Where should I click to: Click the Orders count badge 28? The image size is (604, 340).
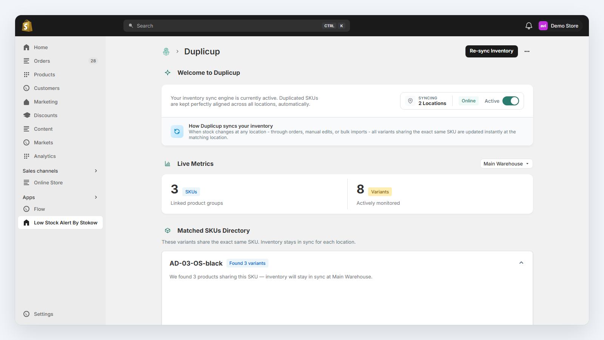pos(93,61)
